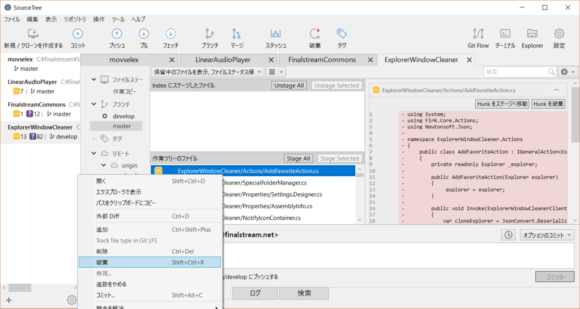This screenshot has width=580, height=309.
Task: Click the Stage All button
Action: click(298, 158)
